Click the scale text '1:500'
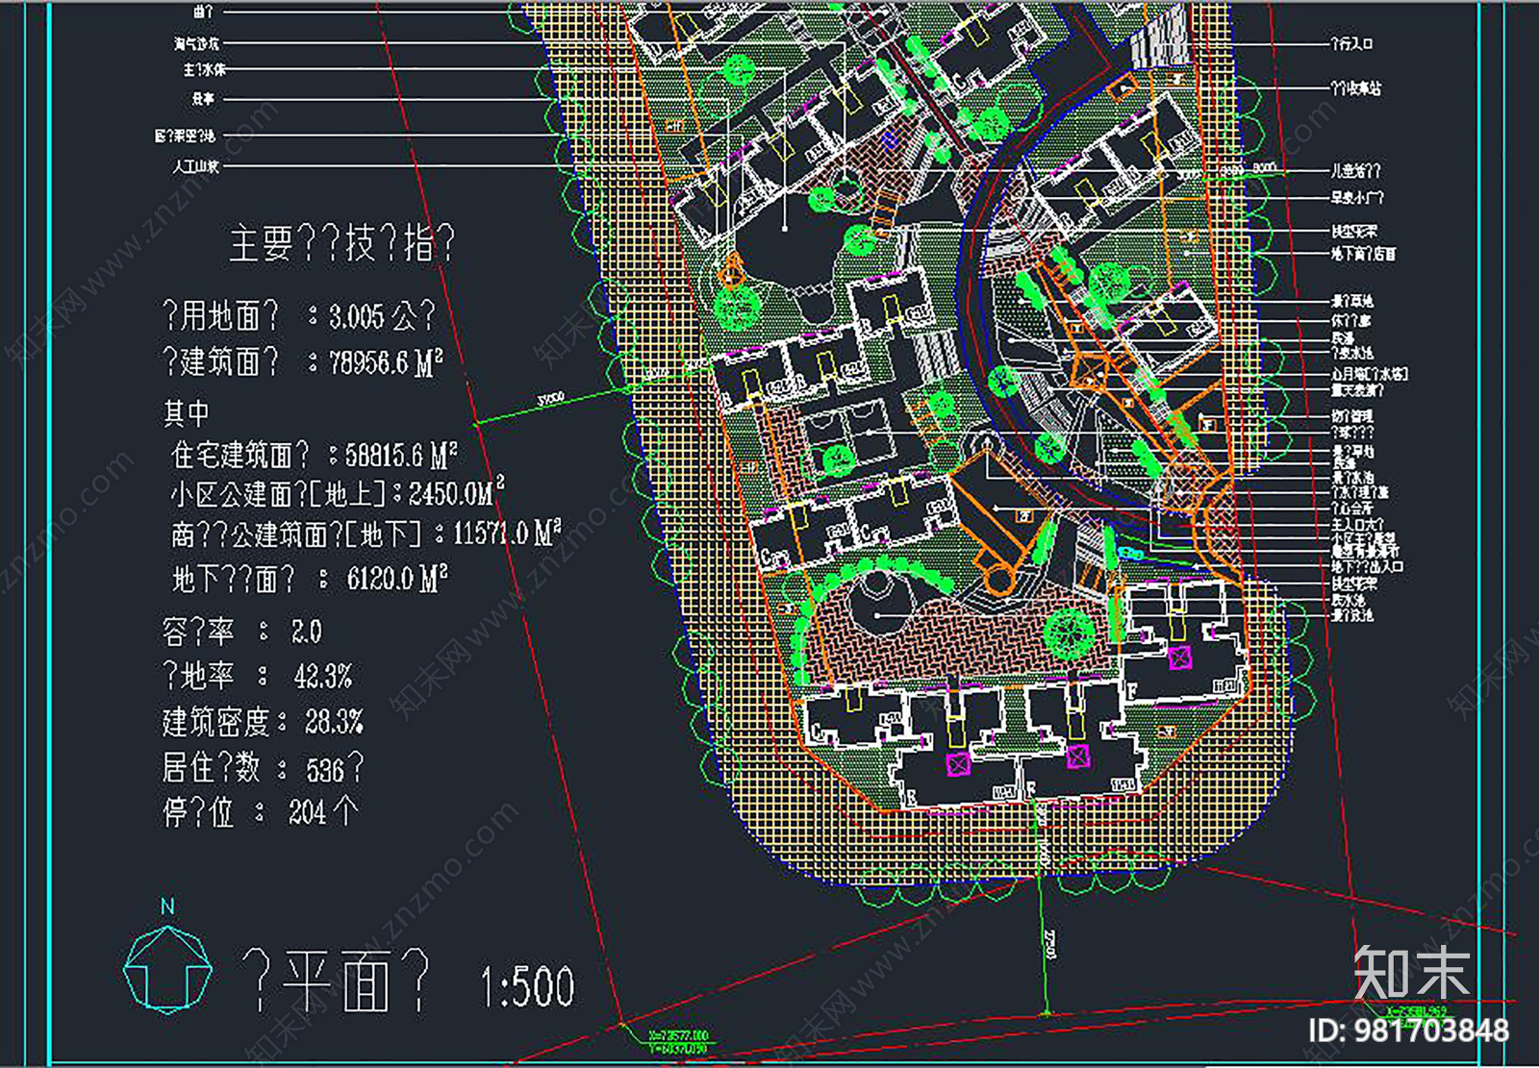1539x1068 pixels. (x=527, y=987)
